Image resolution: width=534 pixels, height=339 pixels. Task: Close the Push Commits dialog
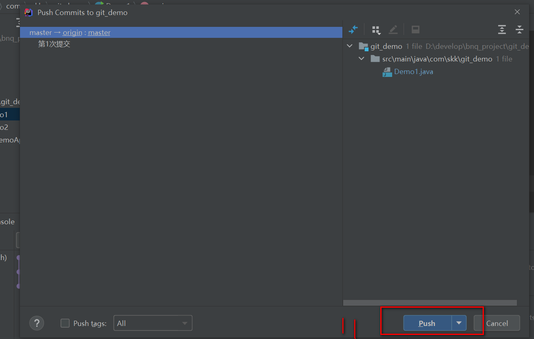[517, 12]
